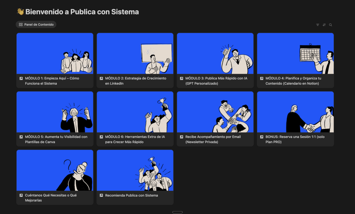Click the waving hand emoji in the page title

[x=20, y=12]
